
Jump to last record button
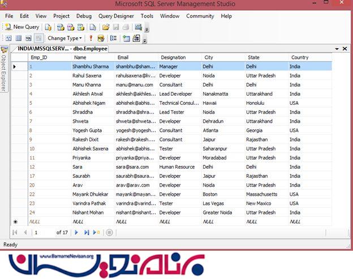point(87,232)
